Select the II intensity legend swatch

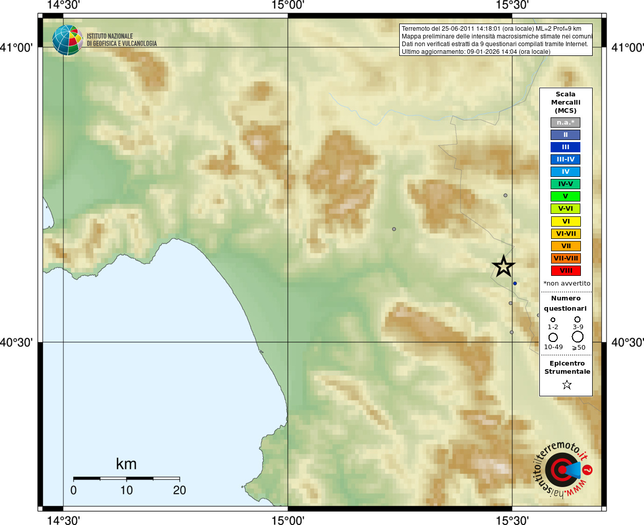[565, 135]
